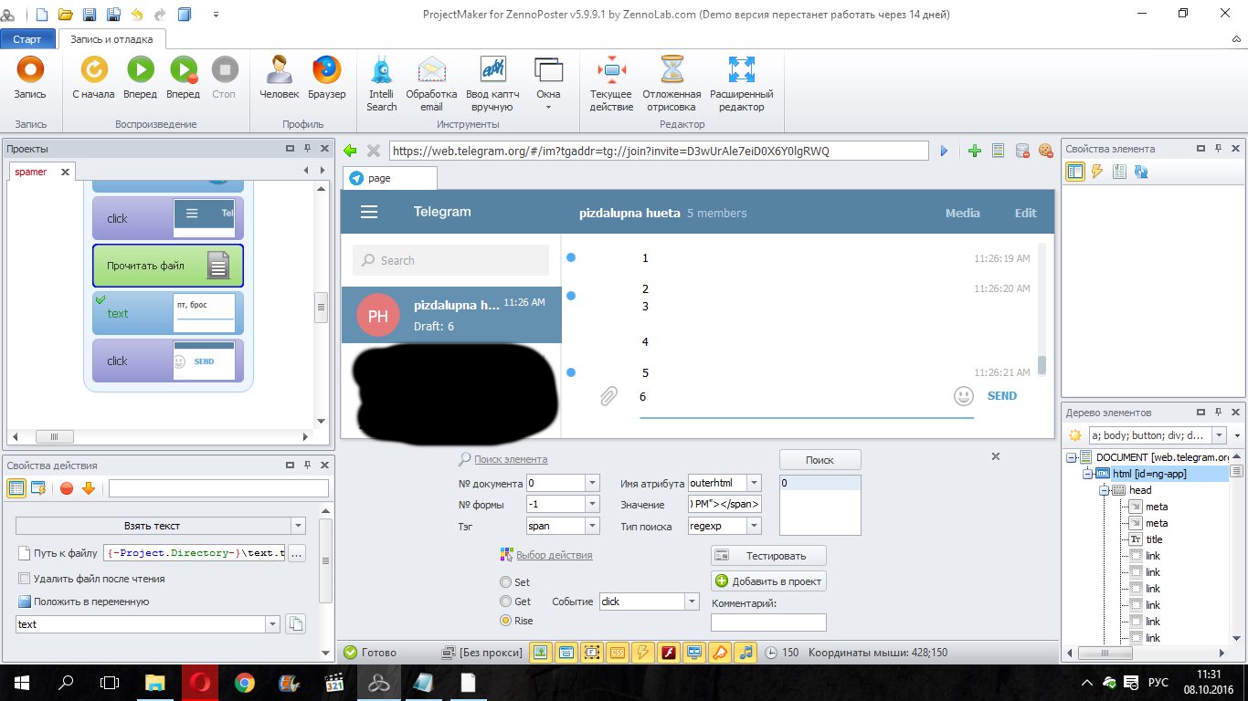Launch Intelli Search tool
The height and width of the screenshot is (701, 1248).
382,84
